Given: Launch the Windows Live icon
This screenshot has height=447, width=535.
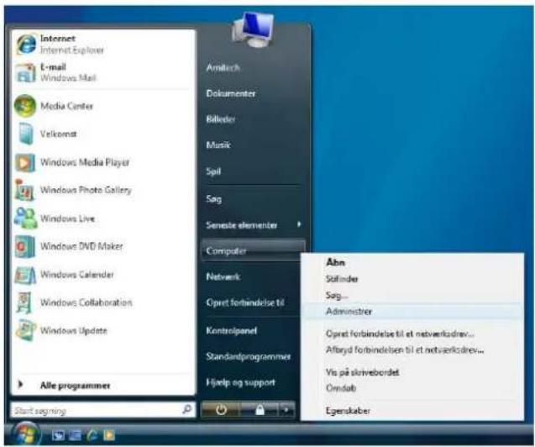Looking at the screenshot, I should 25,218.
